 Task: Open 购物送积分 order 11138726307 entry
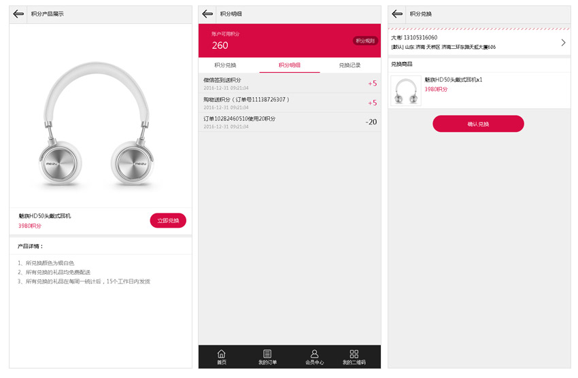[290, 103]
